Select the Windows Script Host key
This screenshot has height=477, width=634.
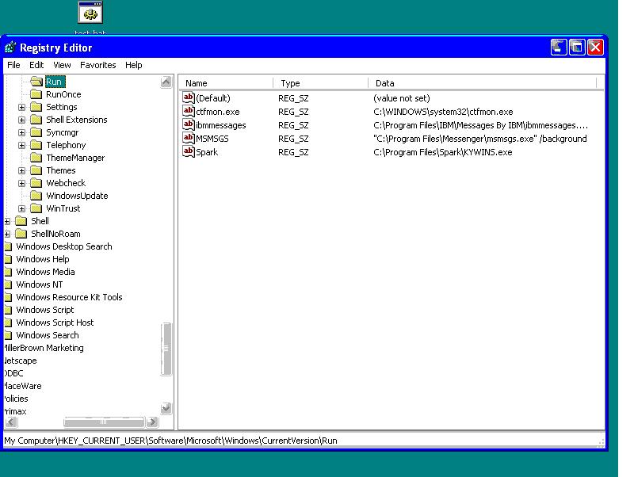point(55,322)
